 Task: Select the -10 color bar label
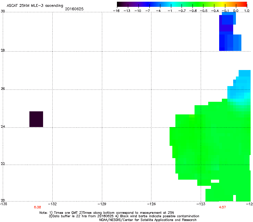point(138,11)
